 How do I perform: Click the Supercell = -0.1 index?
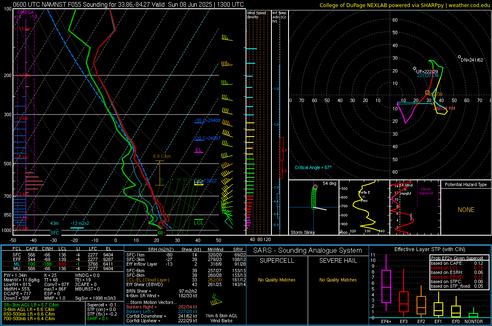102,305
